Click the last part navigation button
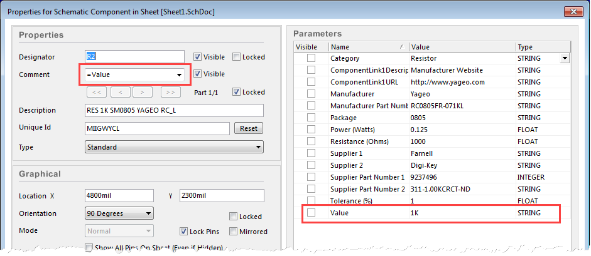591x256 pixels. [x=170, y=92]
